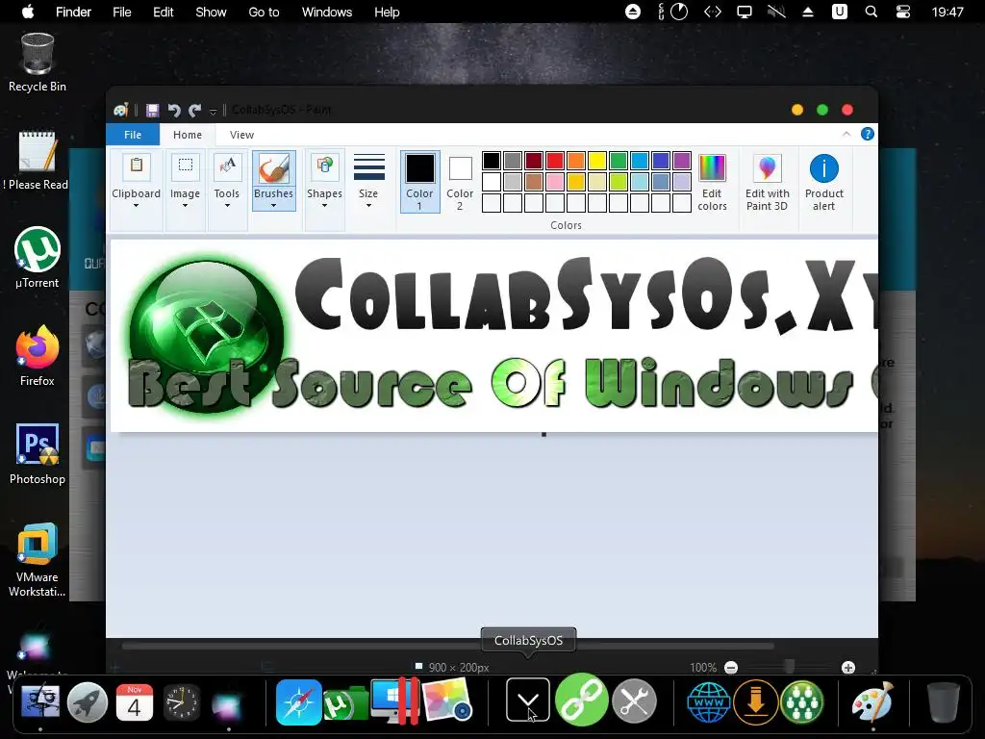Open Paint Help question mark icon

pyautogui.click(x=868, y=134)
